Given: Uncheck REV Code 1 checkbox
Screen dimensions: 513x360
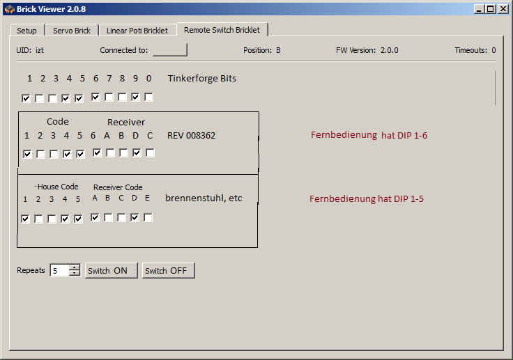Looking at the screenshot, I should [x=27, y=154].
